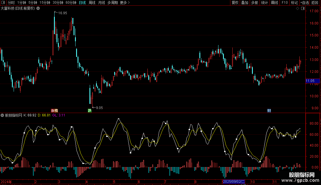Select the 30分钟 period tab
Viewport: 321px width, 185px height.
[x=58, y=3]
